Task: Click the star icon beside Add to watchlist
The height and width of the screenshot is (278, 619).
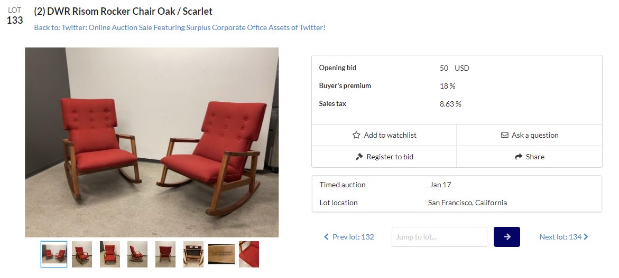Action: pos(356,136)
